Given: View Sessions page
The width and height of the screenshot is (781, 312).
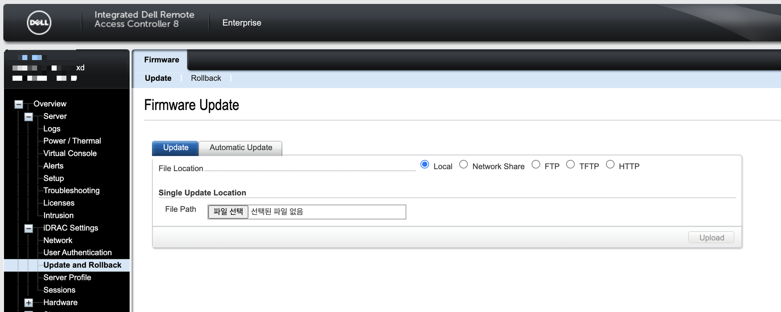Looking at the screenshot, I should [59, 290].
